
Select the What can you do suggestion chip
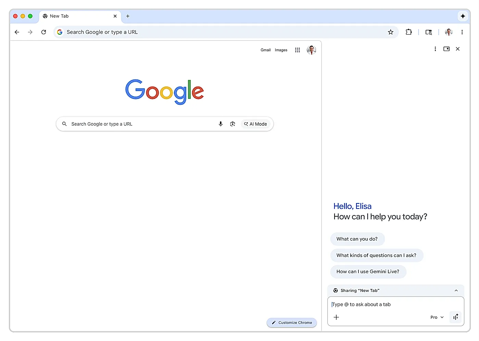click(357, 239)
